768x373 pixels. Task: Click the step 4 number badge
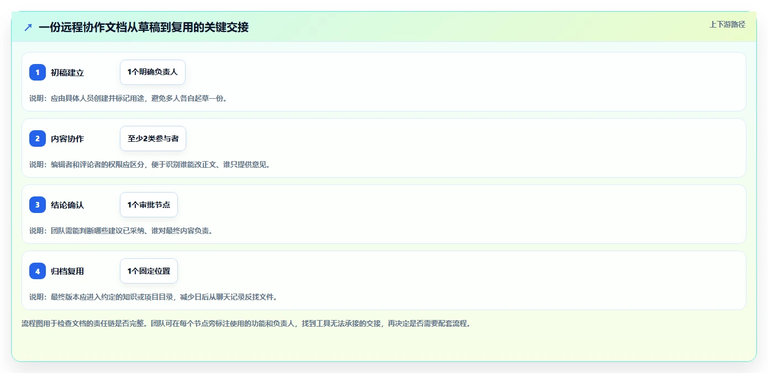coord(38,271)
